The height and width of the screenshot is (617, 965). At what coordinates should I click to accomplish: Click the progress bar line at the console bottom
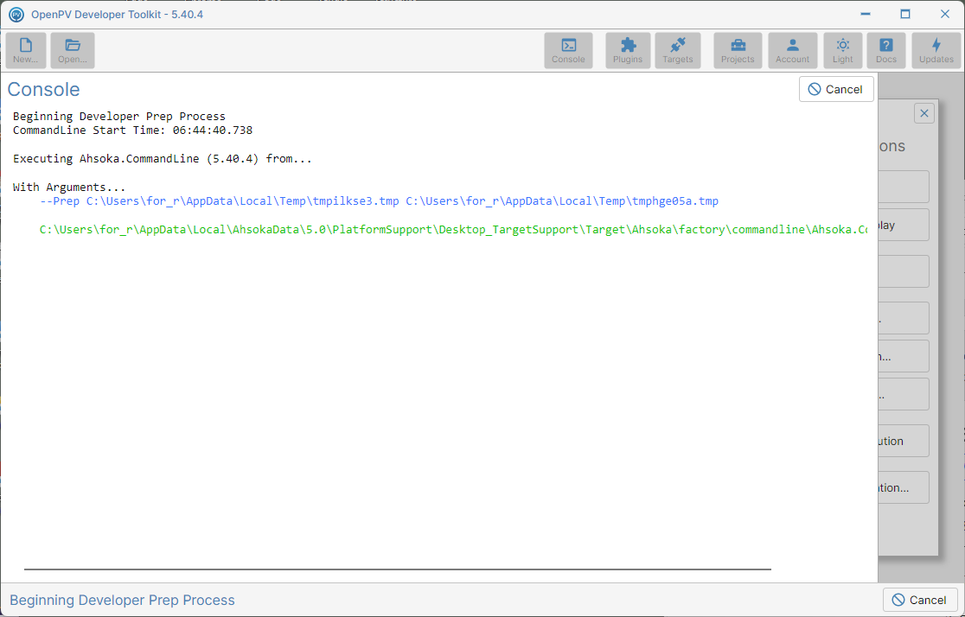[398, 569]
